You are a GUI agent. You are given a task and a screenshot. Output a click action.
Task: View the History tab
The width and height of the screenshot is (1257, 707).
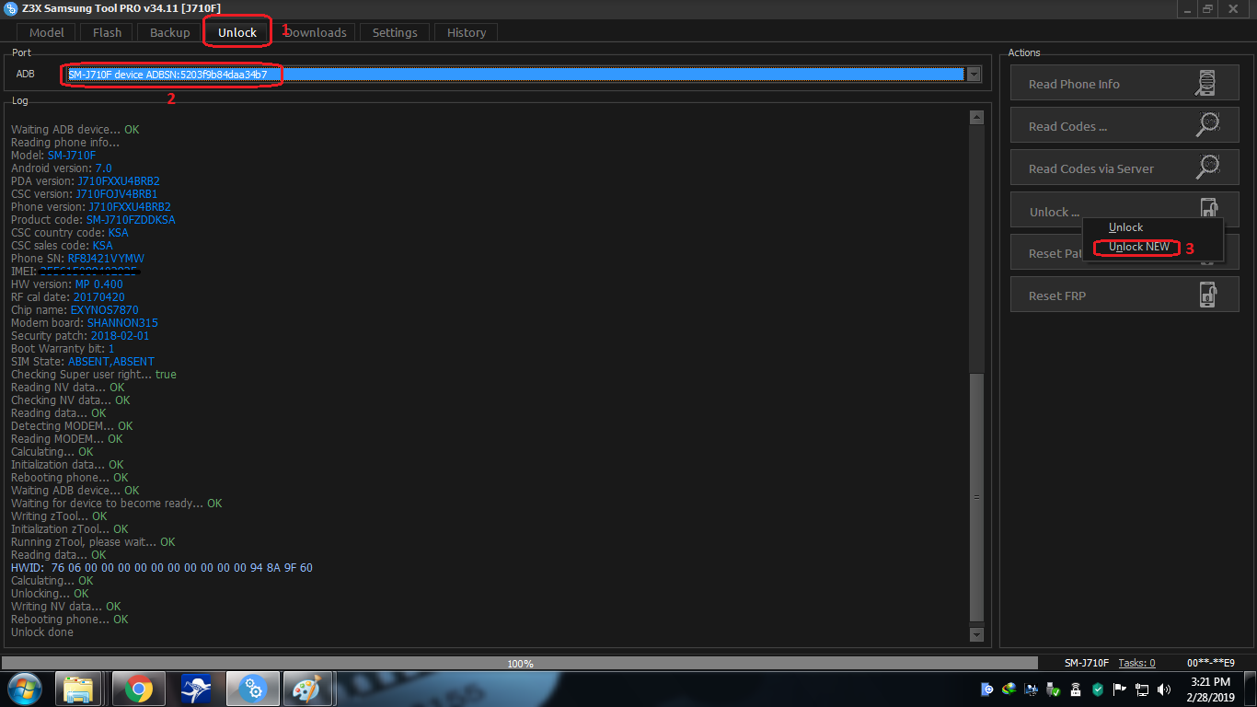click(467, 32)
